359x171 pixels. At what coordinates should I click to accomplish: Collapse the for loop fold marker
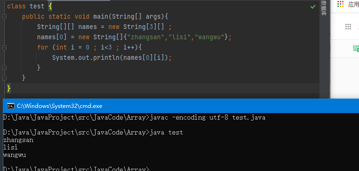coord(4,48)
